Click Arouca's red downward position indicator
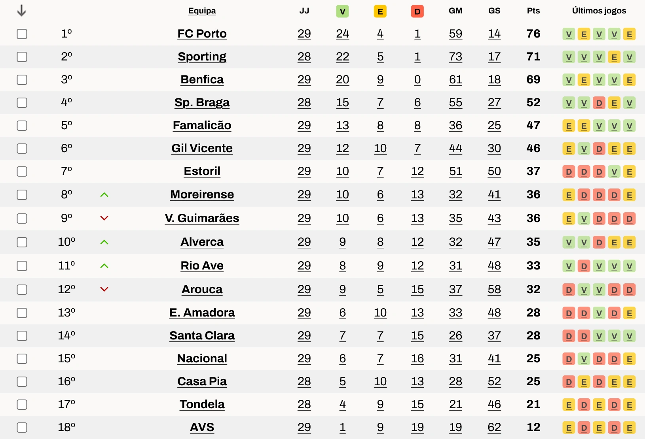Image resolution: width=645 pixels, height=439 pixels. point(104,289)
